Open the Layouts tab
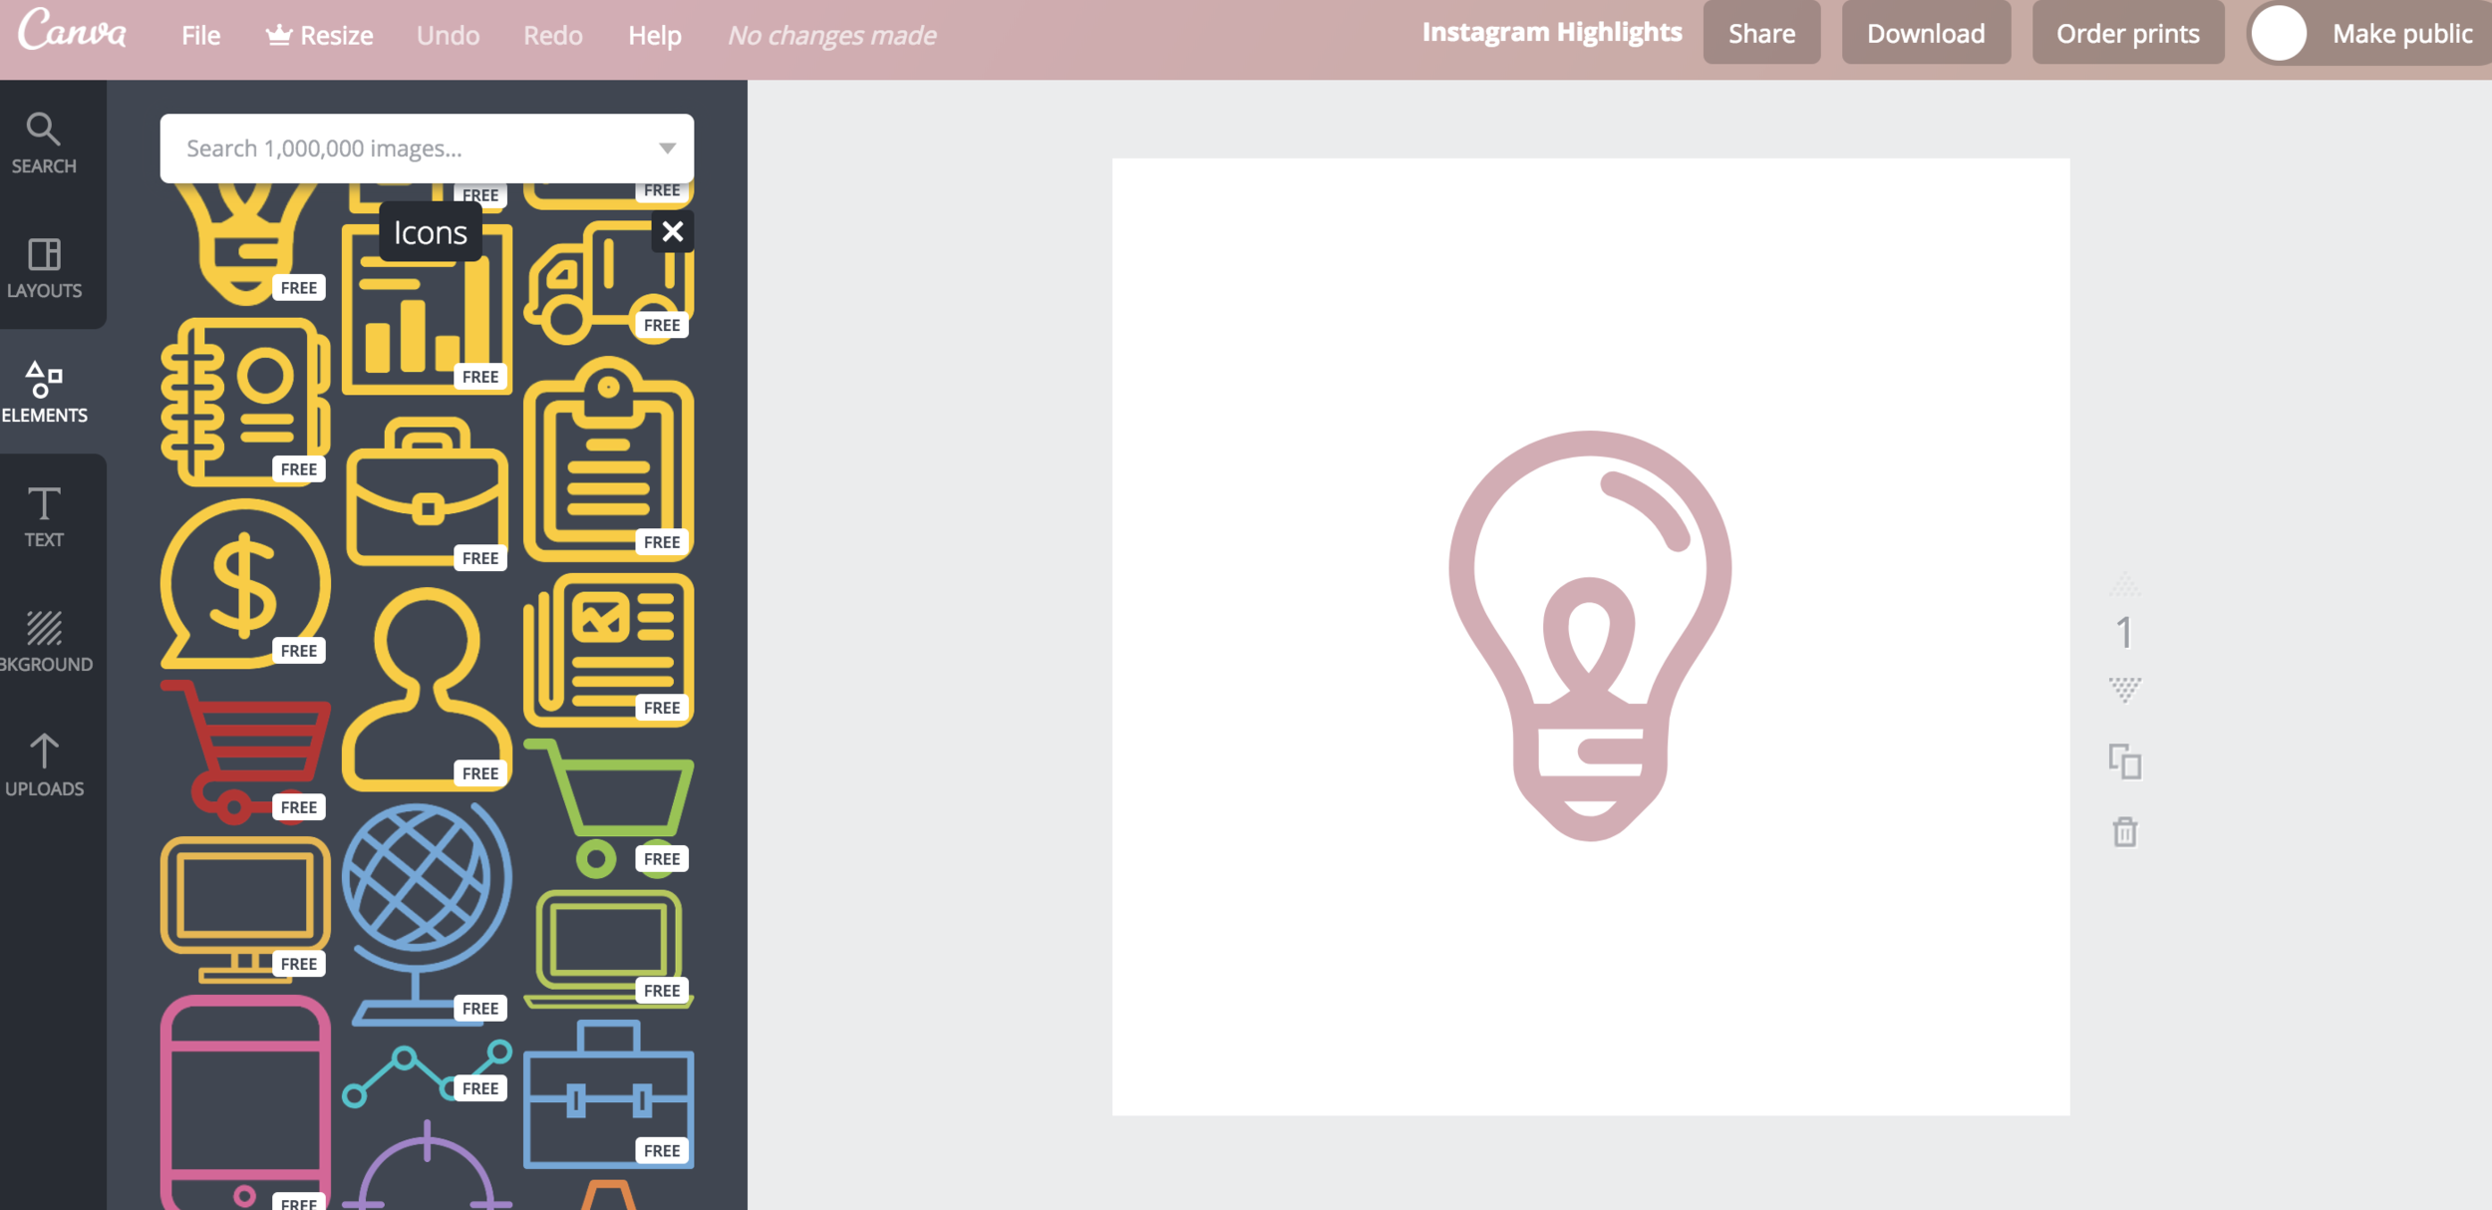The image size is (2492, 1210). tap(44, 268)
